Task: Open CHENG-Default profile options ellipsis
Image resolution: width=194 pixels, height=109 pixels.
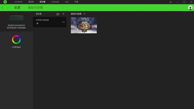Action: (x=63, y=22)
